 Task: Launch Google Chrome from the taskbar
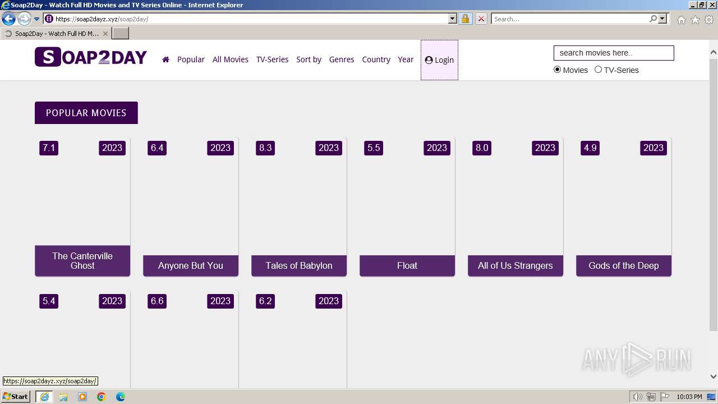(102, 397)
